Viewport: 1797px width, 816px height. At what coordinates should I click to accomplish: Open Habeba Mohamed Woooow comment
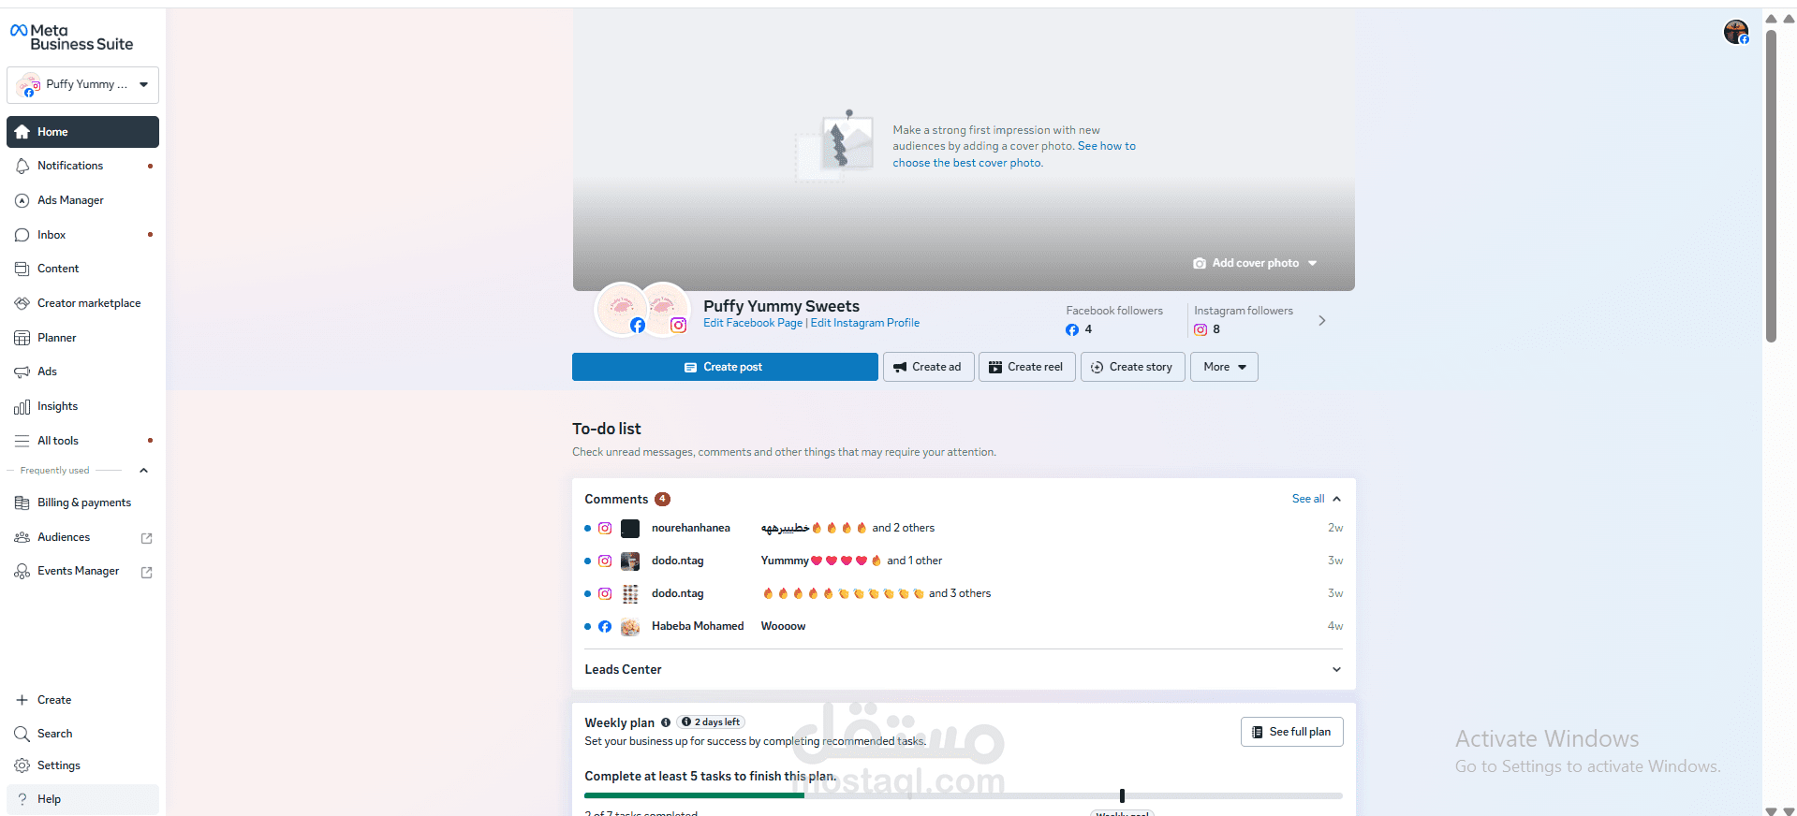pos(964,626)
